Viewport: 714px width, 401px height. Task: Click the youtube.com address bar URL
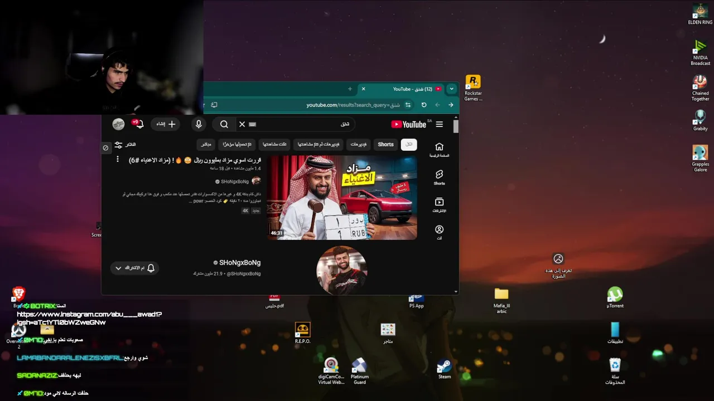click(353, 105)
